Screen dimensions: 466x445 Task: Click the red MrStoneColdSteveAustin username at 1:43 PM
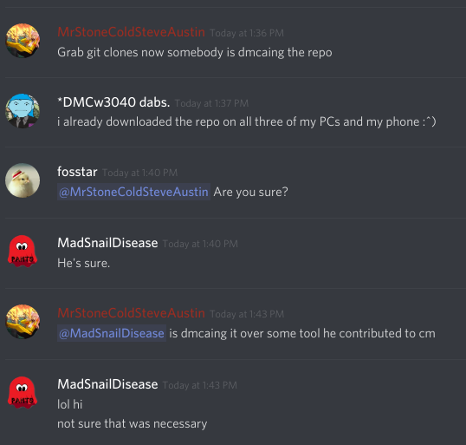[131, 313]
